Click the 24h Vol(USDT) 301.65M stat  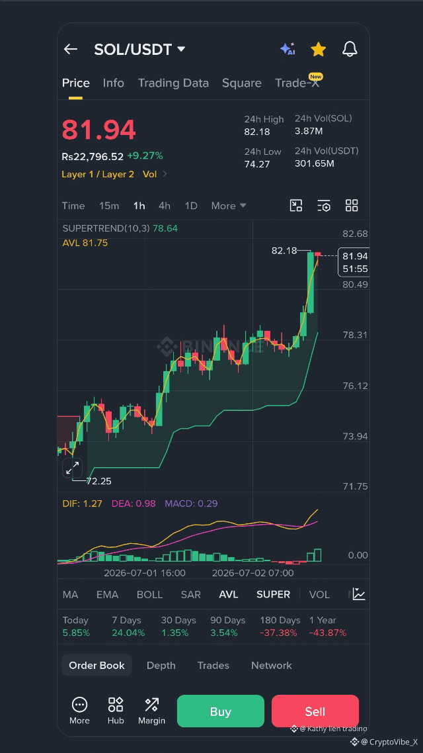click(327, 157)
